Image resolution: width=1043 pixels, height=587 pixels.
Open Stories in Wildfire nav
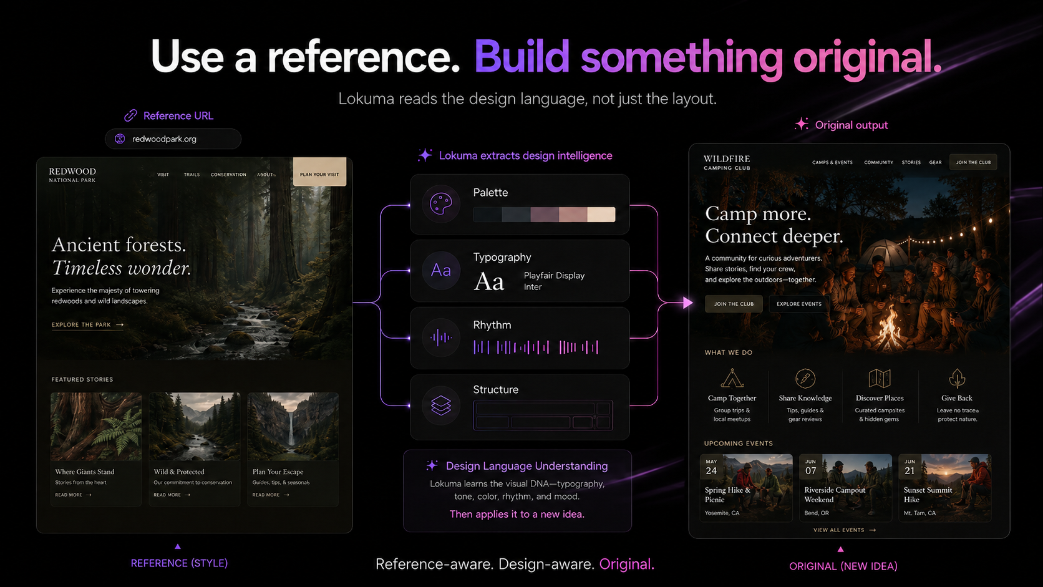(x=911, y=162)
